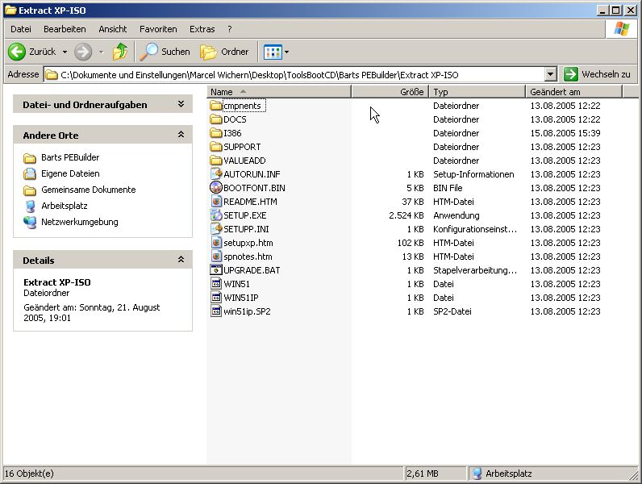Viewport: 642px width, 484px height.
Task: Click '2,61 MB' in status bar
Action: 422,474
